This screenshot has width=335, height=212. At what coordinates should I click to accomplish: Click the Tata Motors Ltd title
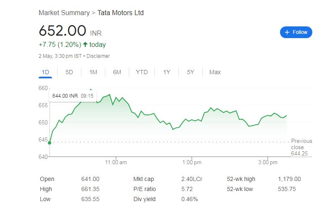click(120, 13)
